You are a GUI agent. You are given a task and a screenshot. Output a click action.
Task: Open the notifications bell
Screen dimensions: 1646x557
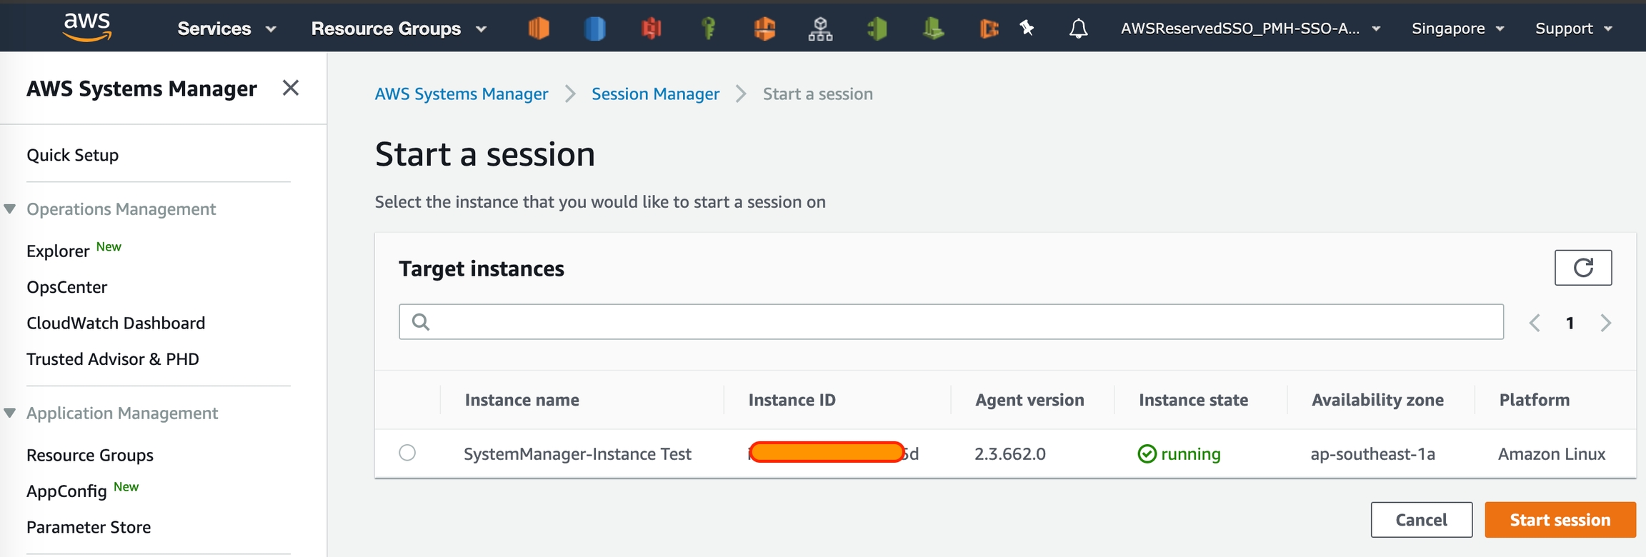click(1078, 28)
